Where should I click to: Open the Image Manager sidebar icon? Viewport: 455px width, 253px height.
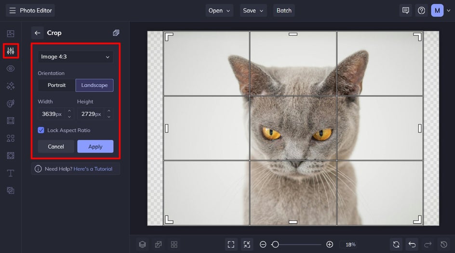pos(11,34)
